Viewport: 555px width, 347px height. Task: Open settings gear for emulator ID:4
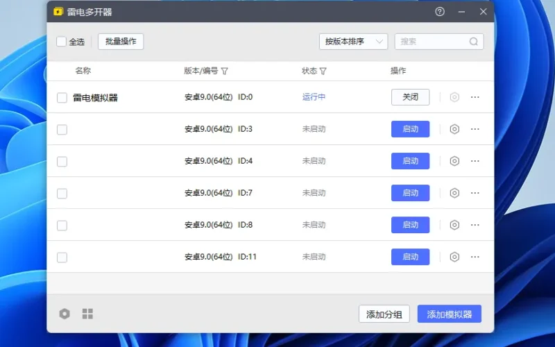coord(454,161)
